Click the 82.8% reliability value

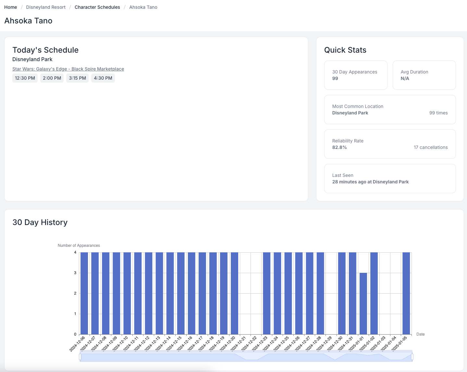click(339, 147)
